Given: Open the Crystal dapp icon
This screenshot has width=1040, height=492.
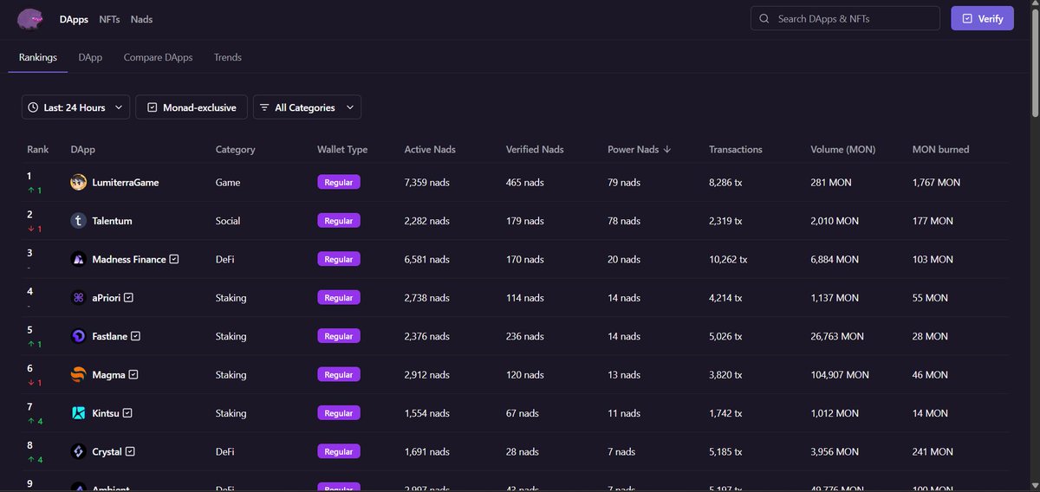Looking at the screenshot, I should pos(78,451).
